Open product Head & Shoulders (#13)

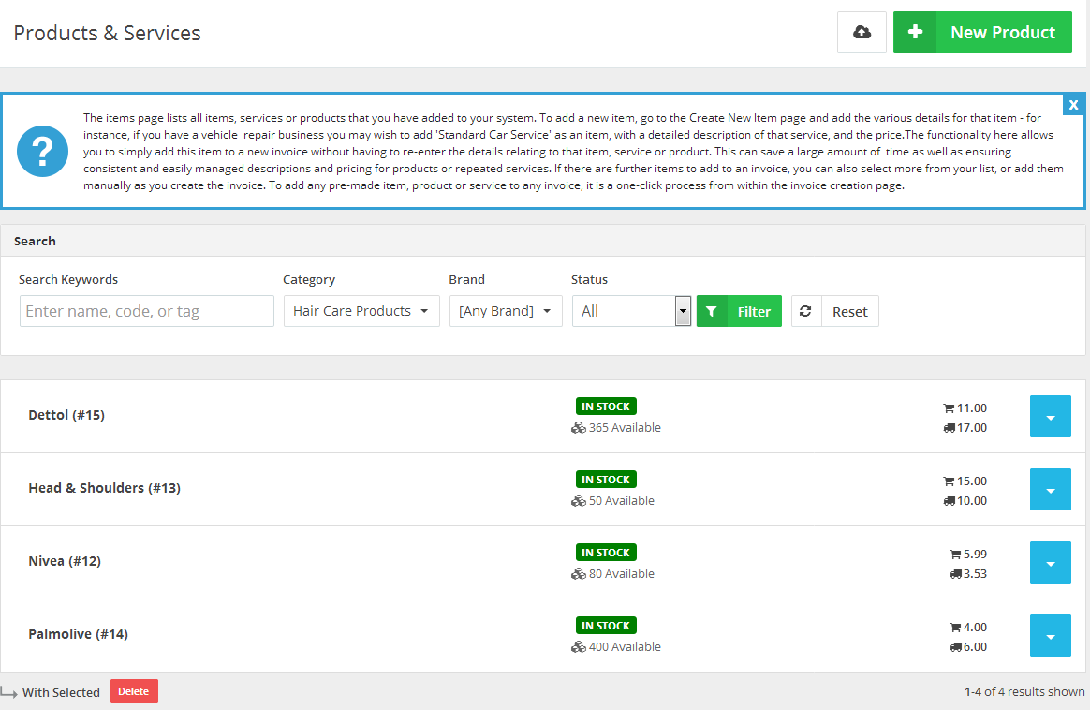[104, 488]
